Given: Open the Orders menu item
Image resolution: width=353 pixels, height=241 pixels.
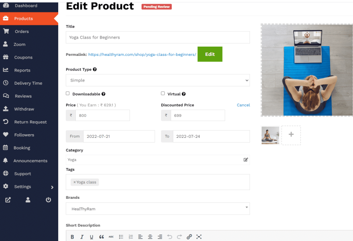Looking at the screenshot, I should tap(29, 31).
